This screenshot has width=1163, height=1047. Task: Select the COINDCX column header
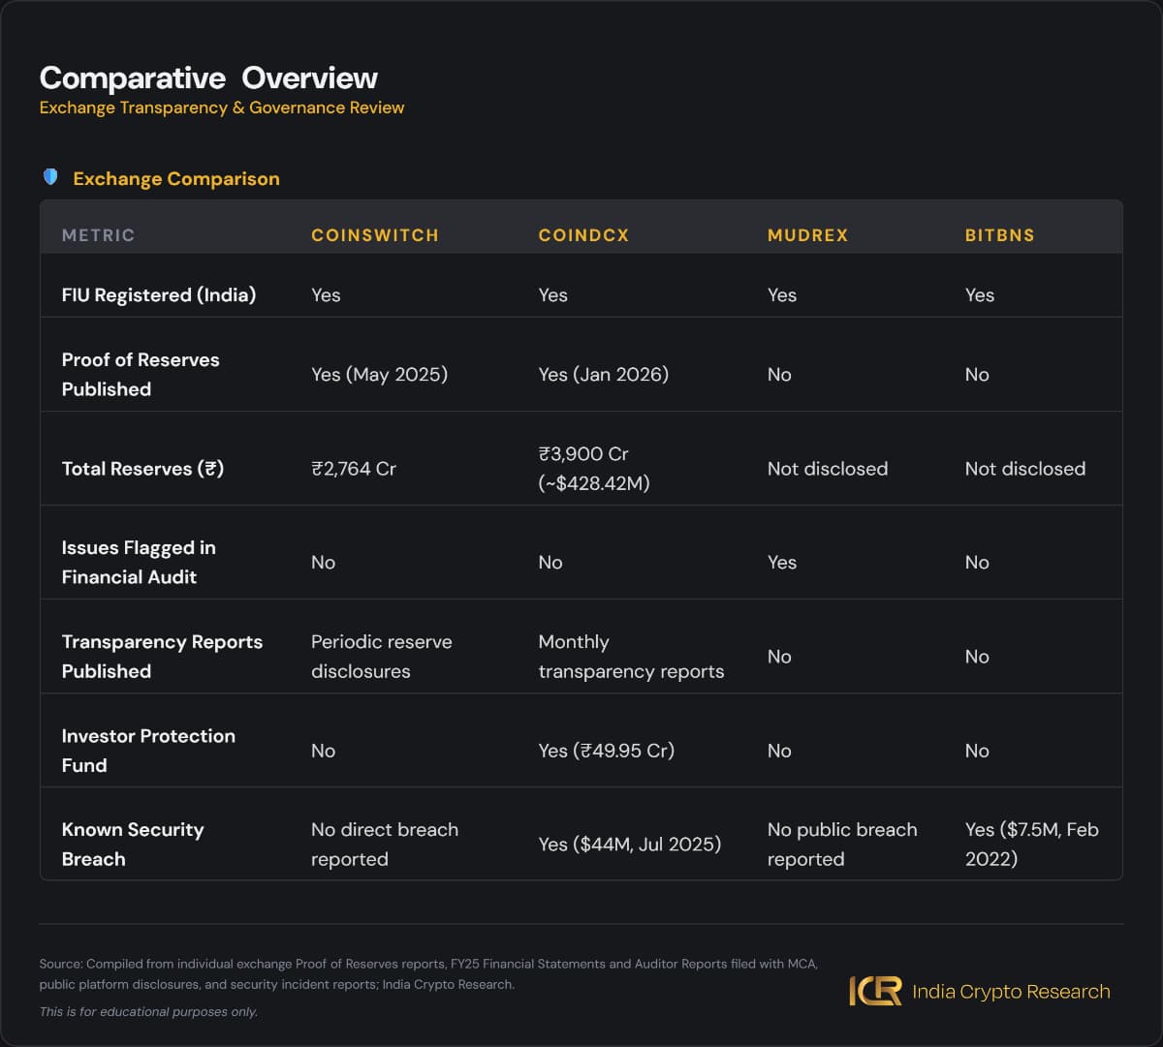[583, 235]
